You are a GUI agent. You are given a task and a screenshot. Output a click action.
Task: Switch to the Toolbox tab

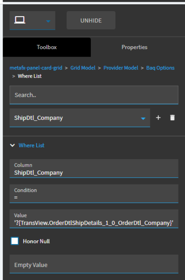47,47
